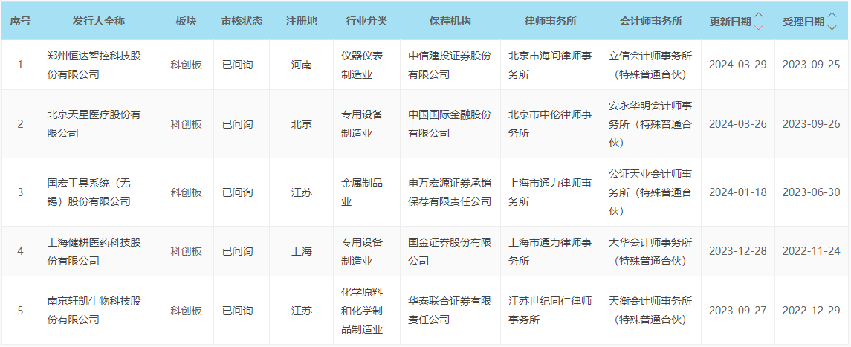Click update date 2024-03-29

click(x=737, y=65)
